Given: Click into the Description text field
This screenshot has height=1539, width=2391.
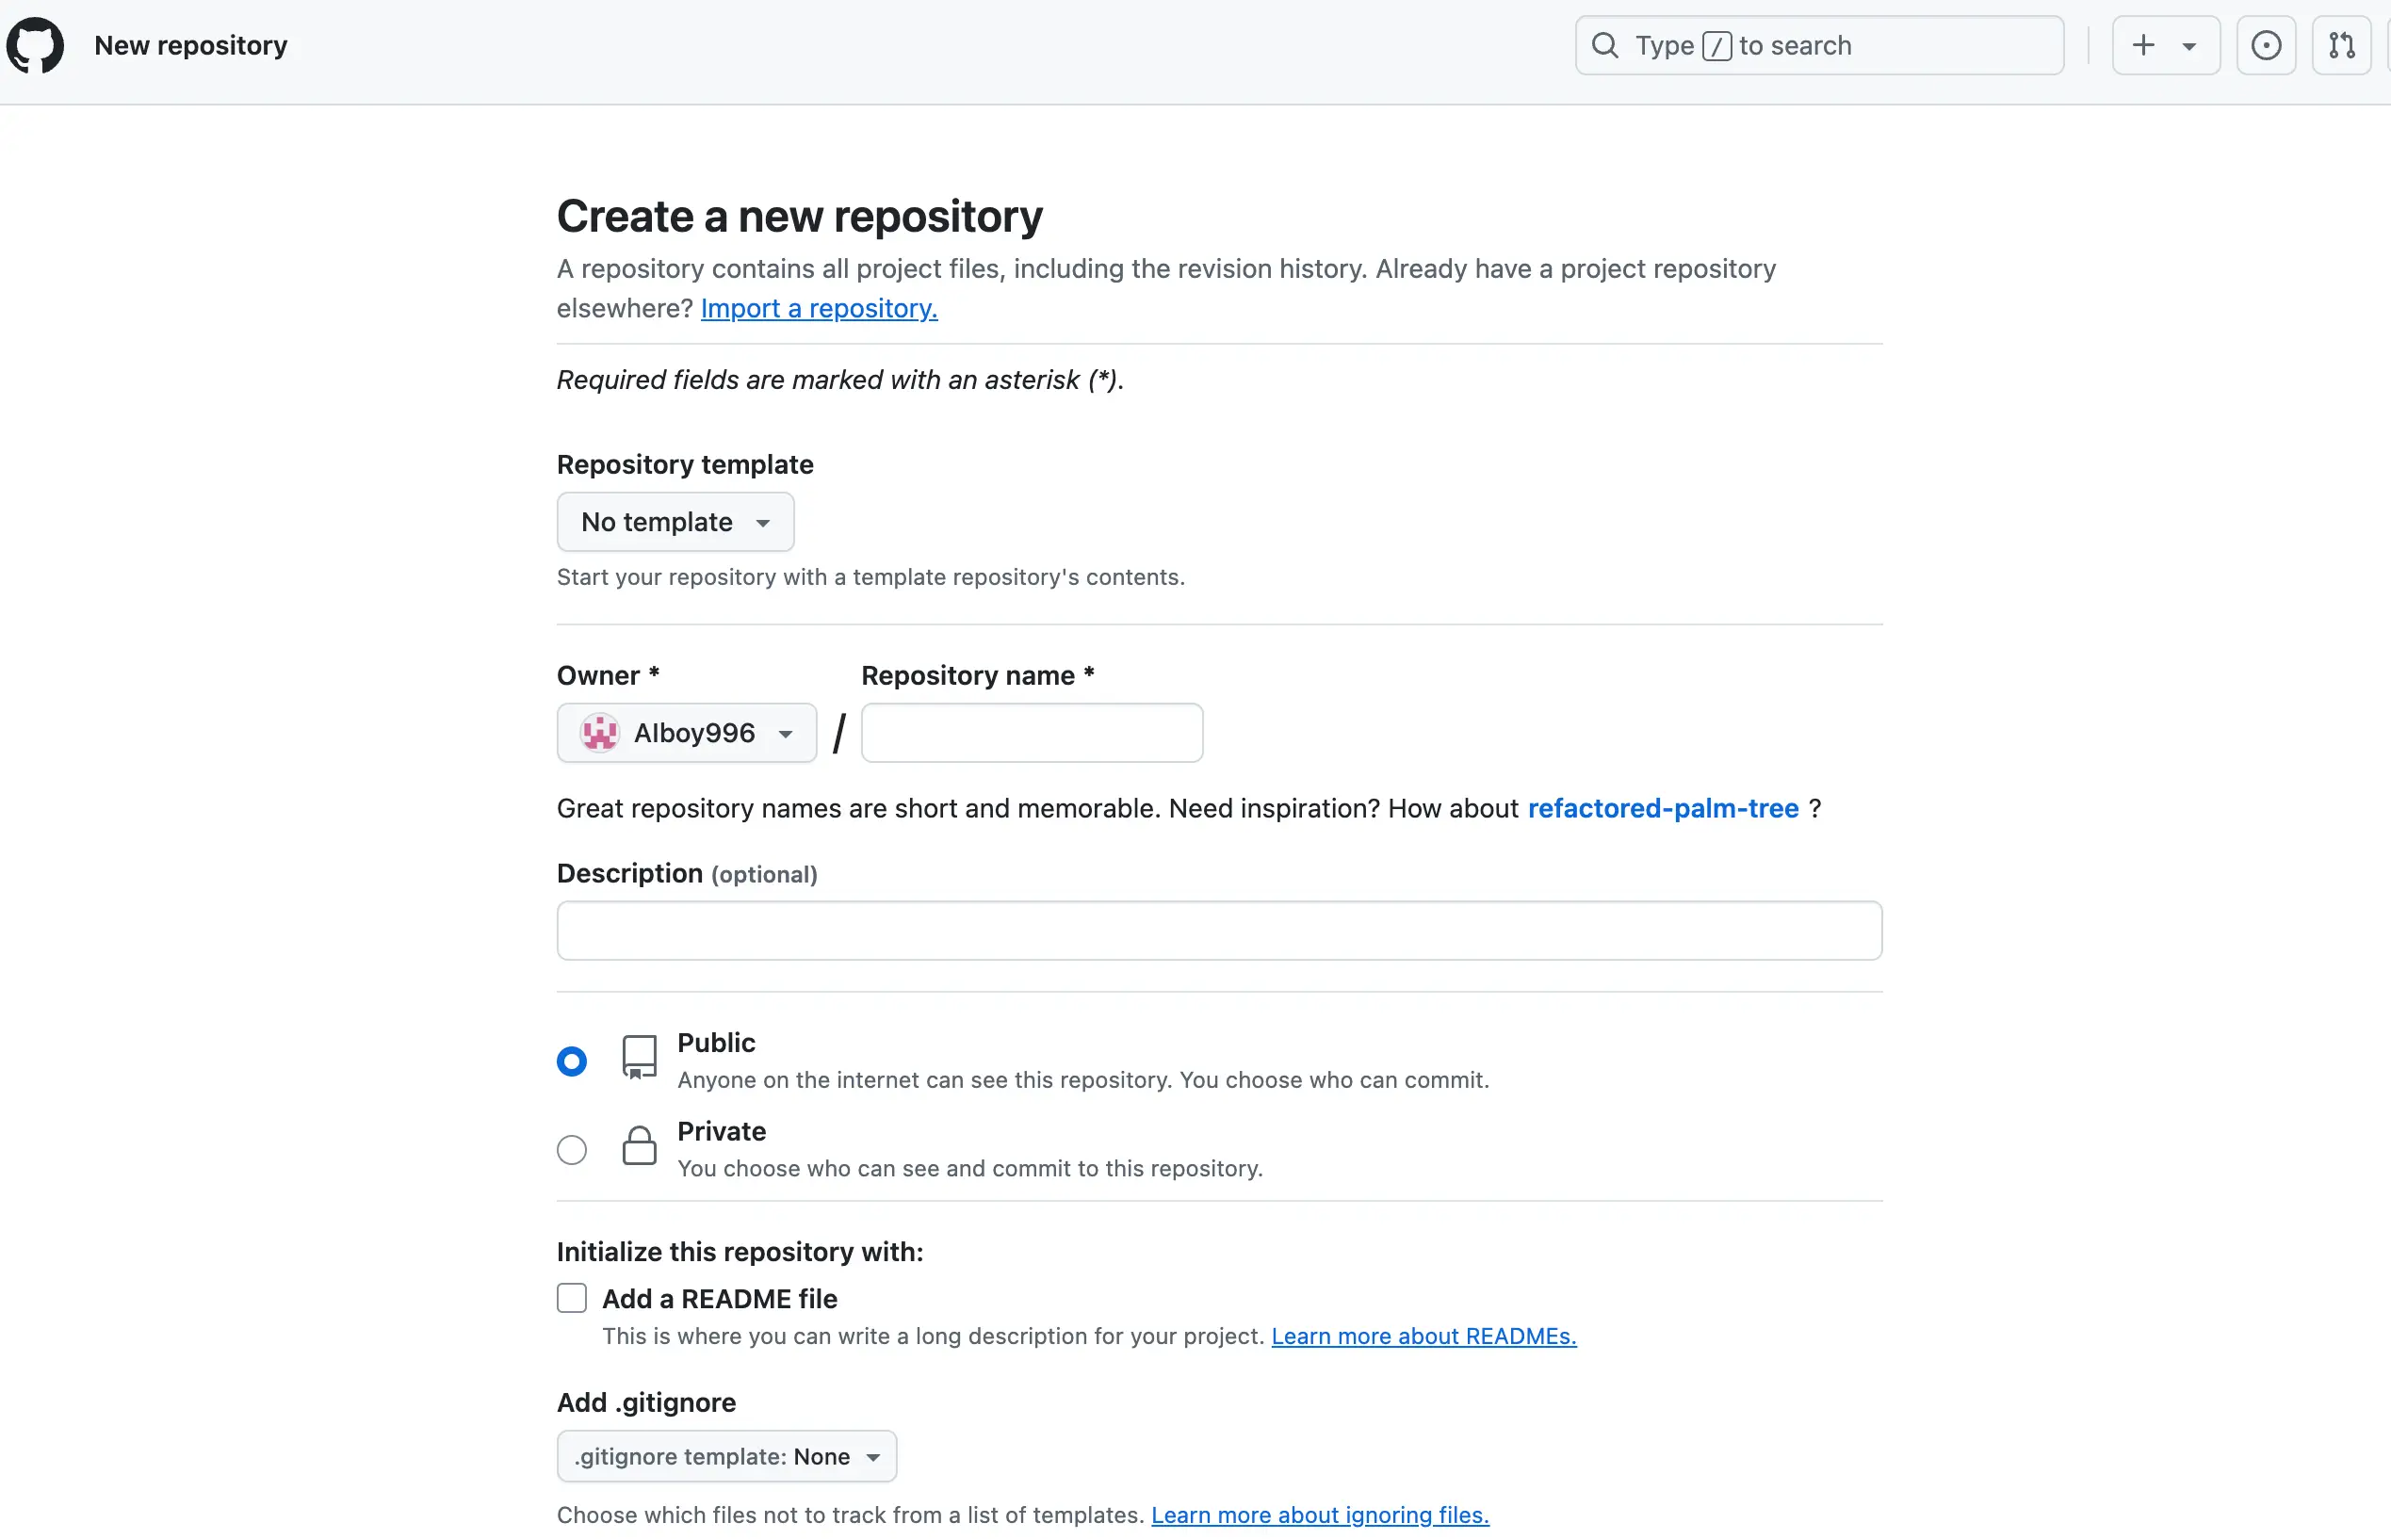Looking at the screenshot, I should [x=1218, y=931].
